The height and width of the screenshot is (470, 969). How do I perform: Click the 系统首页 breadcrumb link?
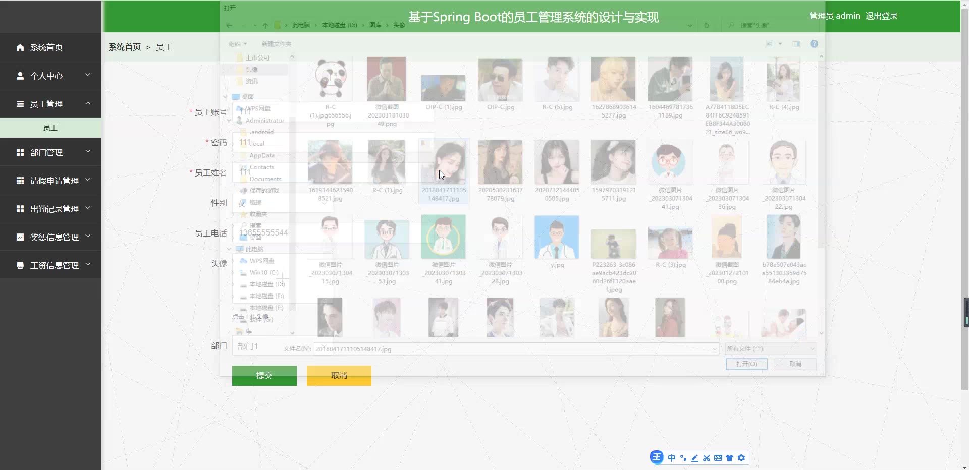pyautogui.click(x=125, y=47)
